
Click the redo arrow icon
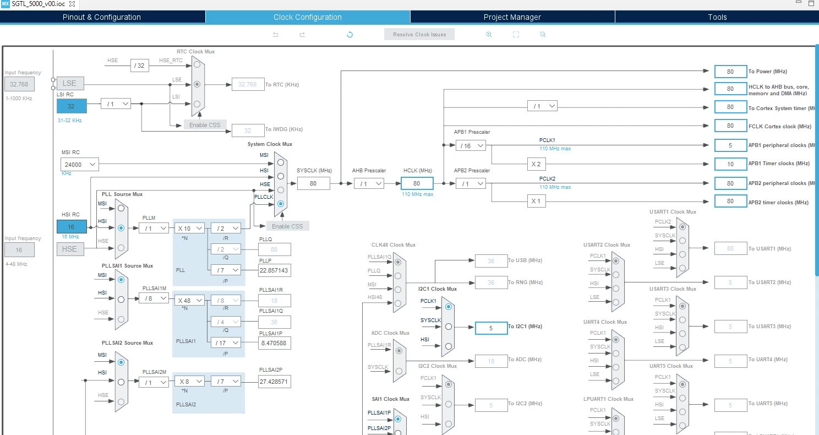click(x=302, y=35)
